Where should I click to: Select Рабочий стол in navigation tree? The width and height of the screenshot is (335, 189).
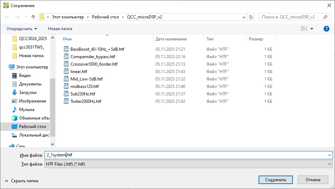point(32,127)
